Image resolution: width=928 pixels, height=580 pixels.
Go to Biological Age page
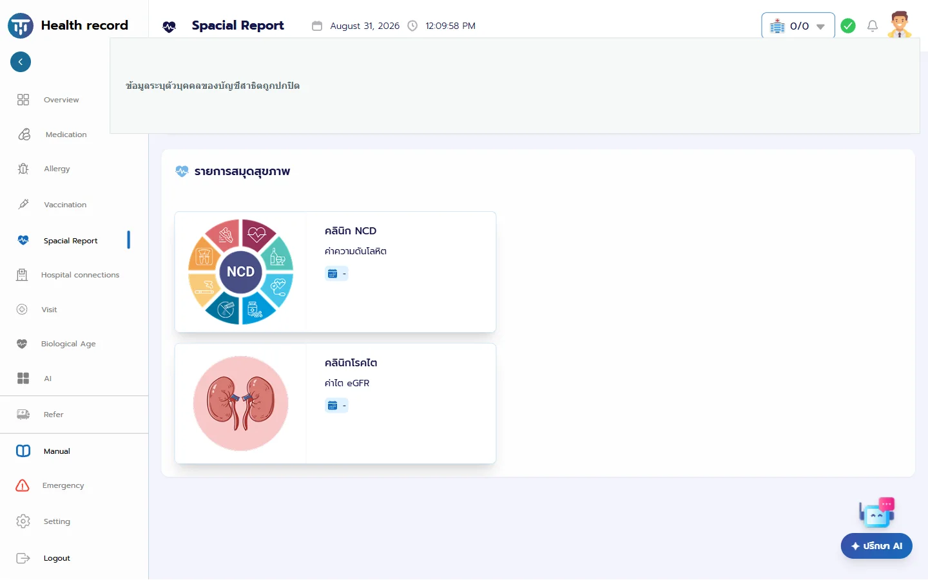point(68,344)
